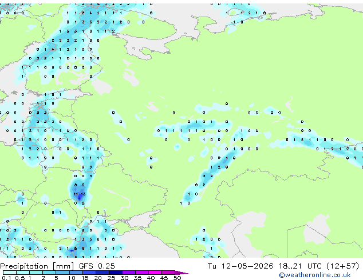The image size is (363, 280).
Task: Click the legend swatch between 2 and 5
Action: click(49, 273)
